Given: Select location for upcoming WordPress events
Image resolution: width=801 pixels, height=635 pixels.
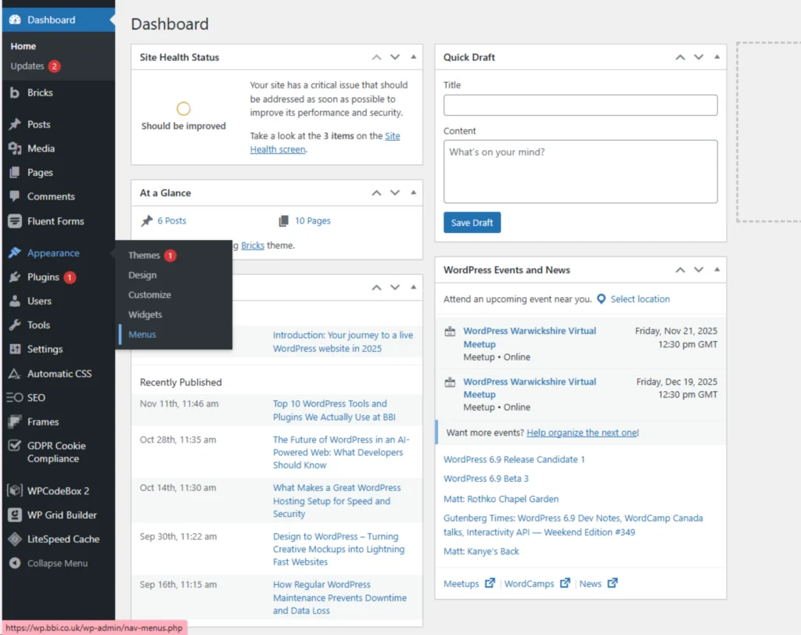Looking at the screenshot, I should pos(640,299).
